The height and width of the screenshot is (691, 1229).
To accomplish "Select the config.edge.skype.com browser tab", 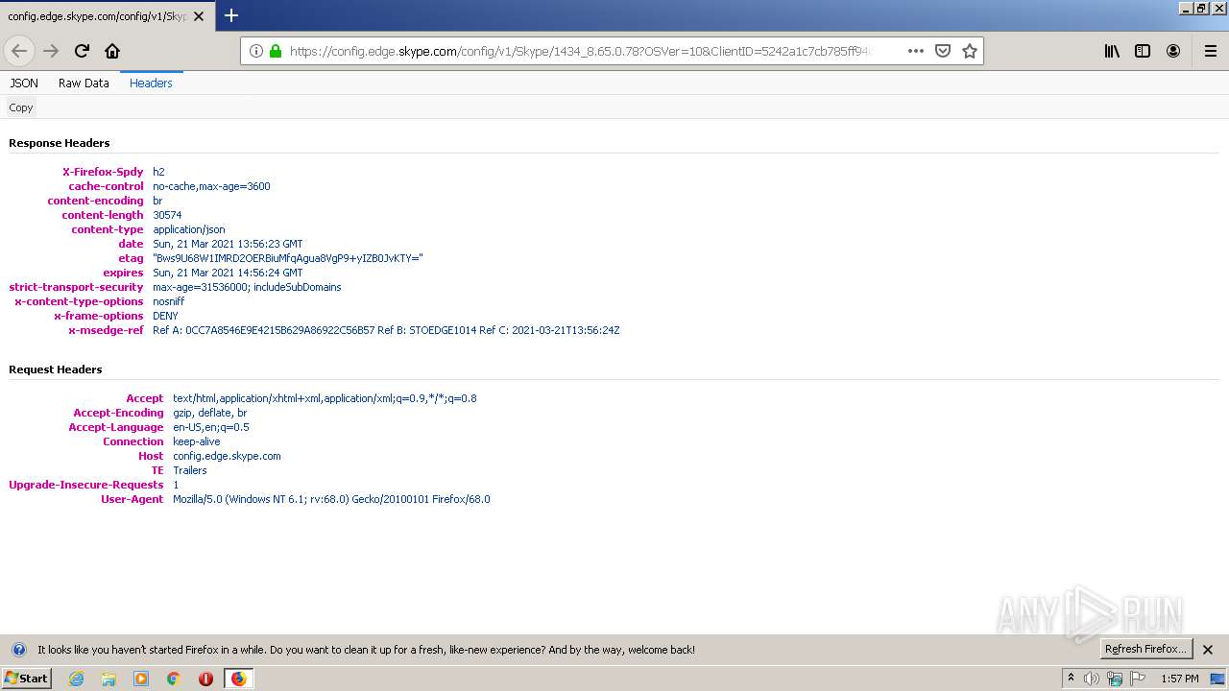I will tap(106, 16).
